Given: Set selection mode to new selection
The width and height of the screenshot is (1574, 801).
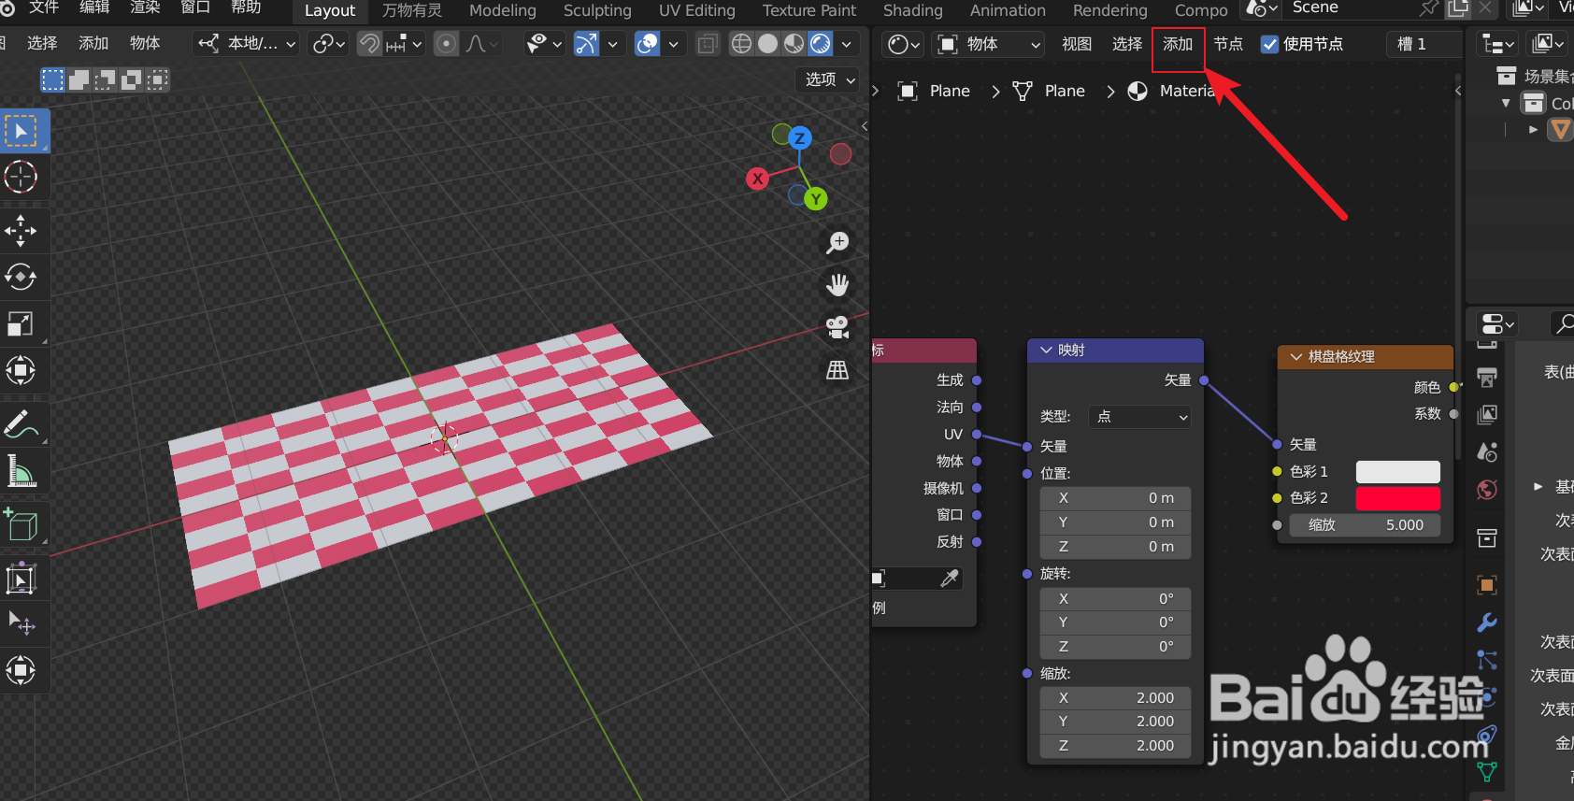Looking at the screenshot, I should pos(53,80).
